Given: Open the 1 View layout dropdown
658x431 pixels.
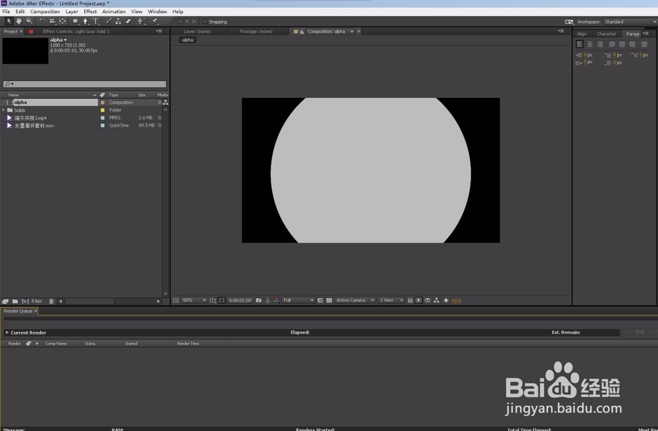Looking at the screenshot, I should click(391, 300).
